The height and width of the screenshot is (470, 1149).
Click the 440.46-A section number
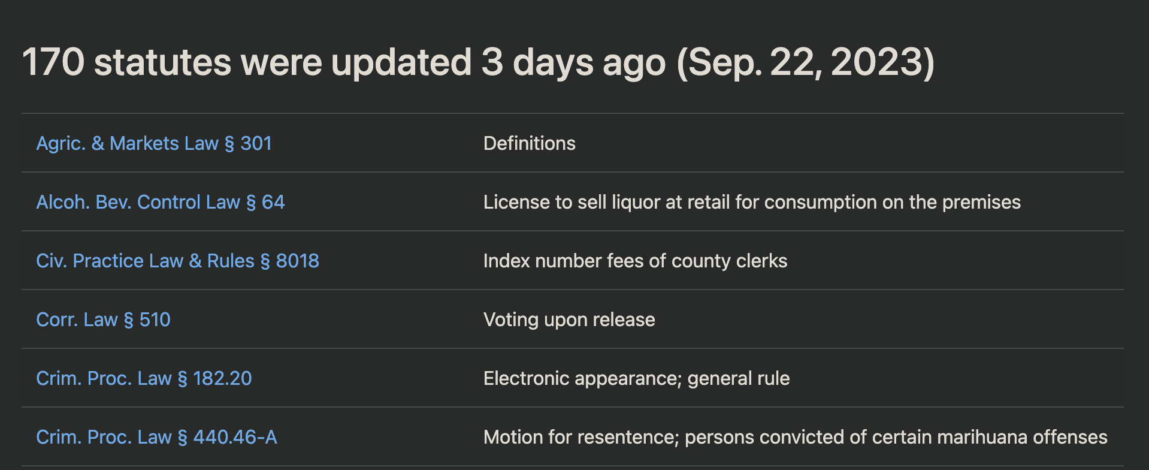pos(235,437)
